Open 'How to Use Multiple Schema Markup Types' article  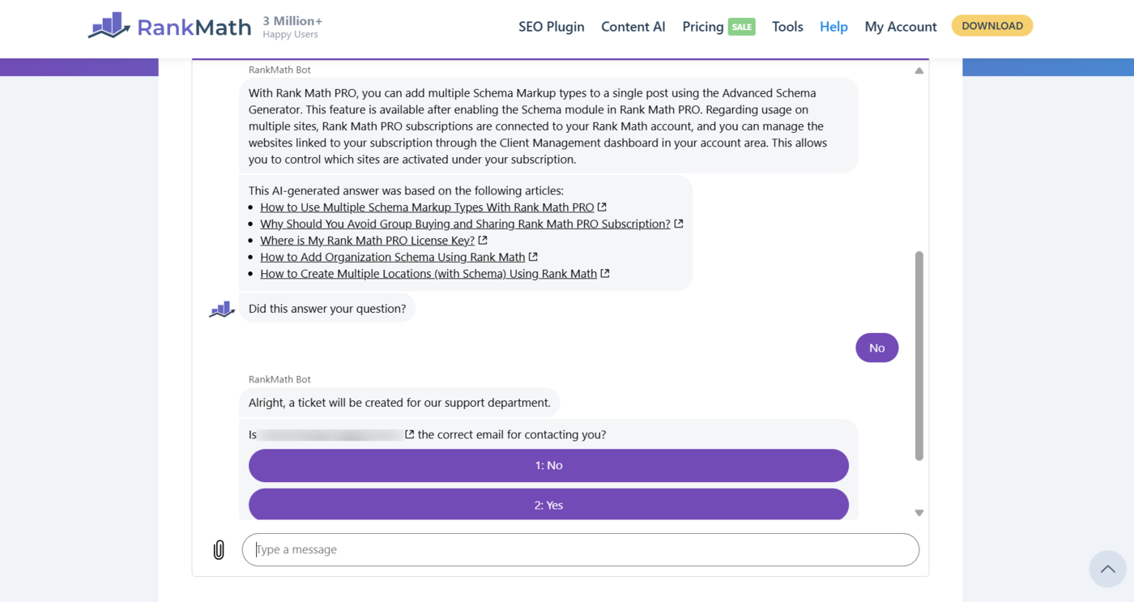point(426,207)
